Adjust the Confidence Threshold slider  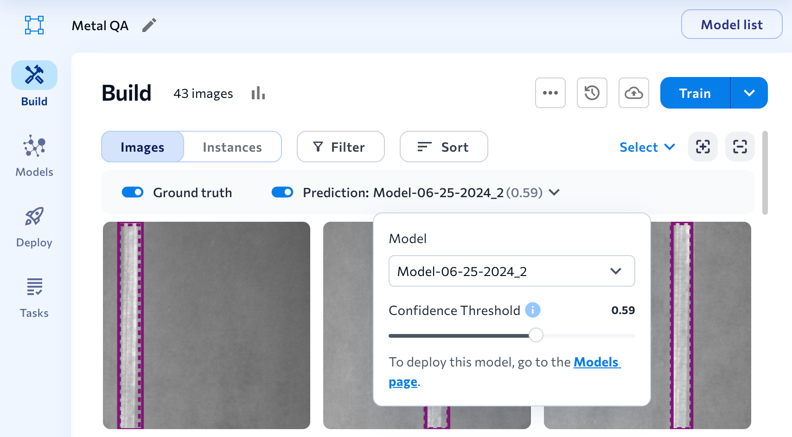536,334
